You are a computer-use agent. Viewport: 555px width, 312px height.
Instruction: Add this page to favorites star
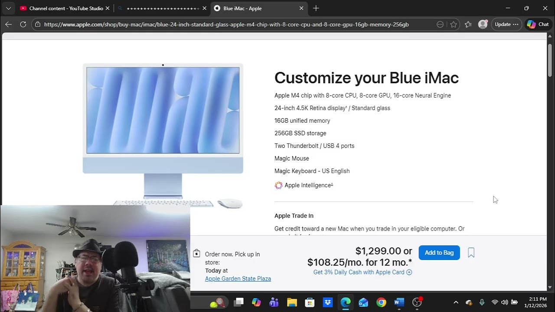click(x=454, y=24)
